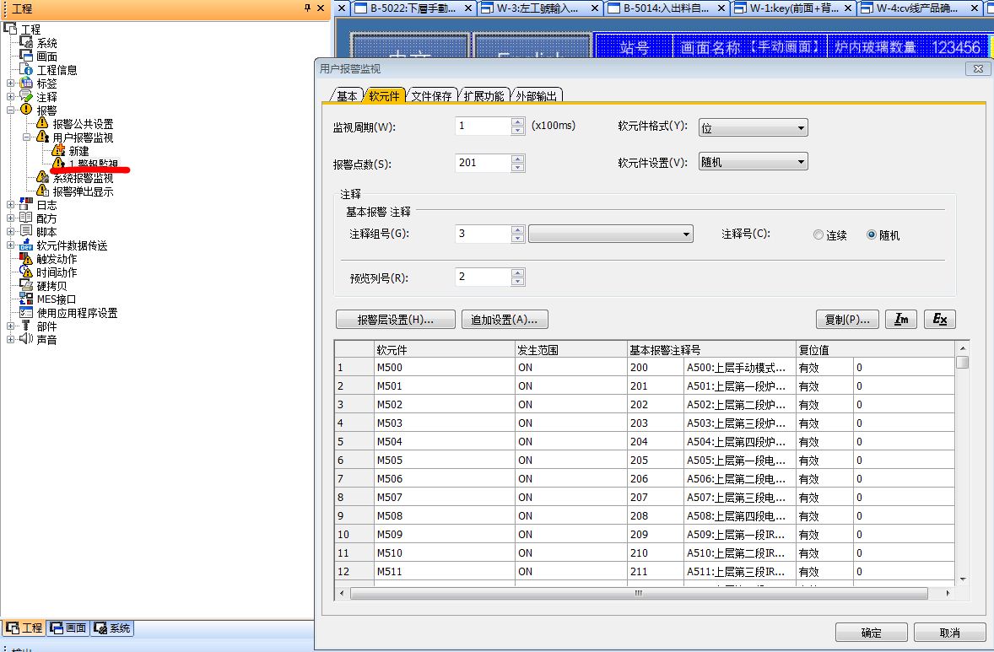Click the 确定 button

(x=871, y=633)
